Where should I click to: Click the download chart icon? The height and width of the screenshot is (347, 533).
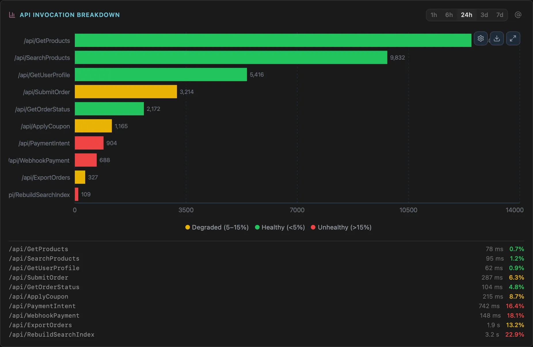(497, 38)
